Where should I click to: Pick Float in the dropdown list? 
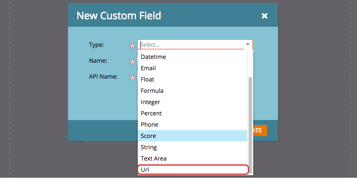coord(147,79)
